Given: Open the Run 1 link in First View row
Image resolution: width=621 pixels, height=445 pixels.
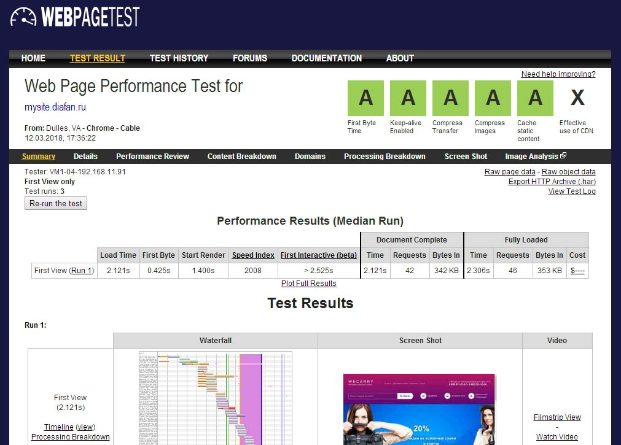Looking at the screenshot, I should coord(82,271).
